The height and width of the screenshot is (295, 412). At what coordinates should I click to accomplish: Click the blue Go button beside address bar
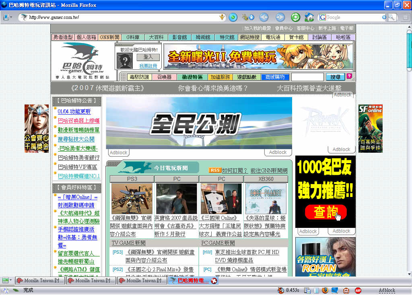click(233, 17)
